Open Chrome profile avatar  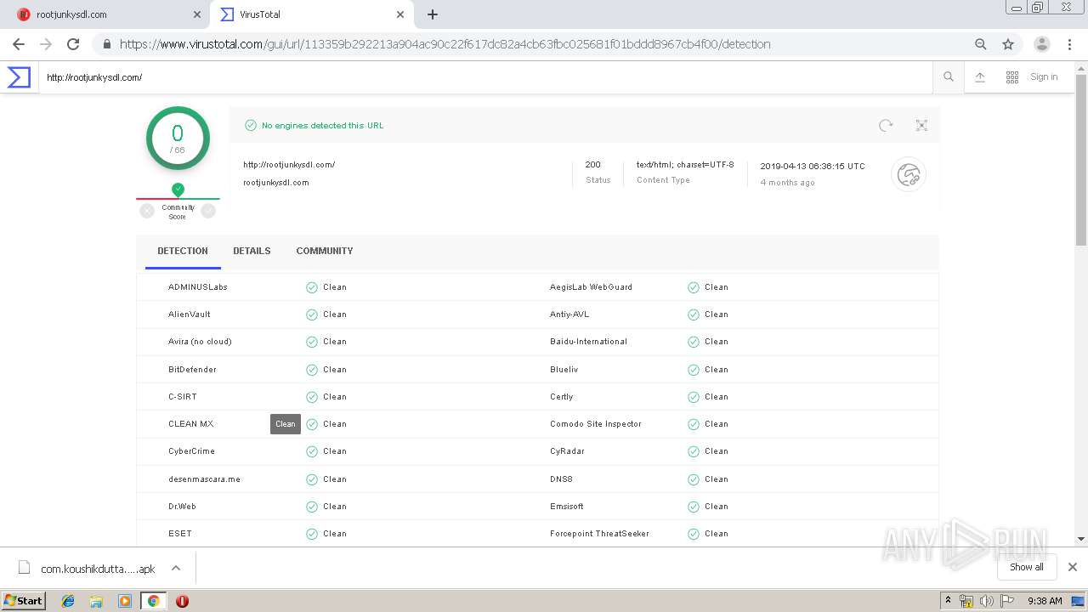(1042, 44)
